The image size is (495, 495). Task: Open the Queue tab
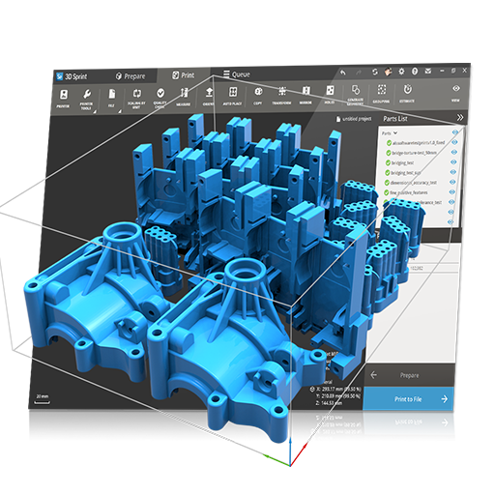[x=237, y=74]
